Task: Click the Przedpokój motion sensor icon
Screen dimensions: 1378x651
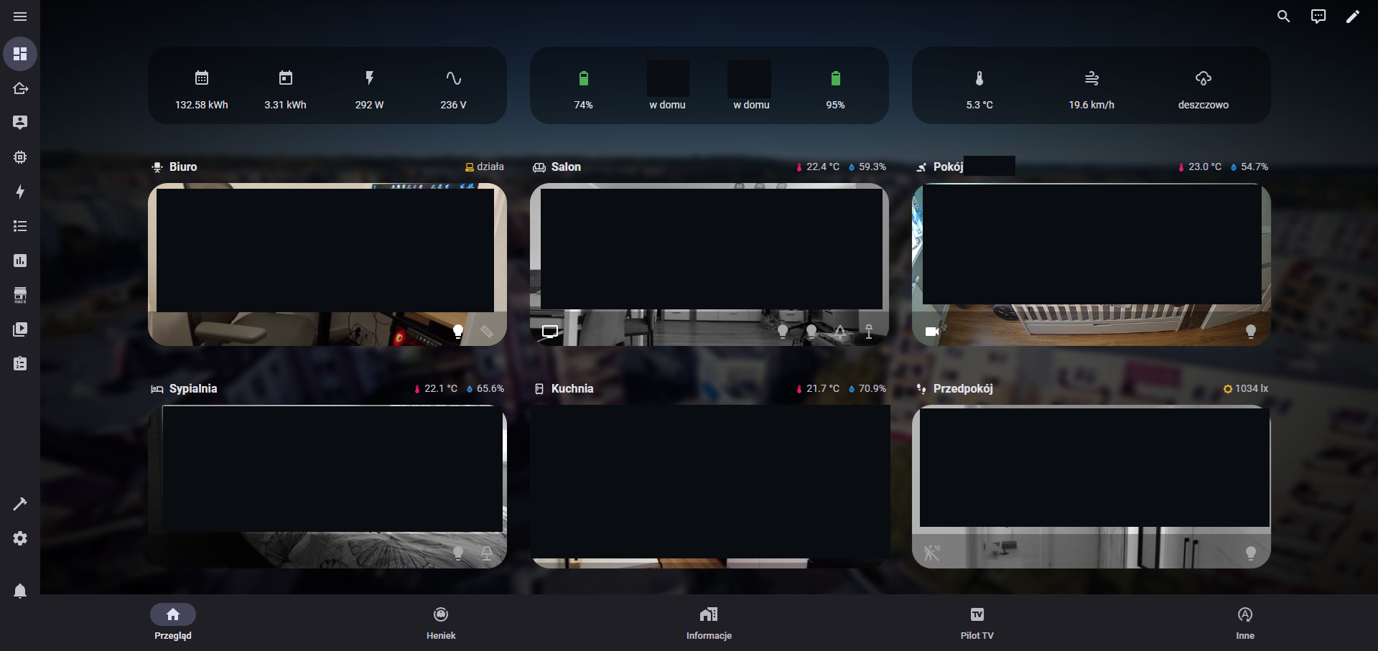Action: click(x=932, y=553)
